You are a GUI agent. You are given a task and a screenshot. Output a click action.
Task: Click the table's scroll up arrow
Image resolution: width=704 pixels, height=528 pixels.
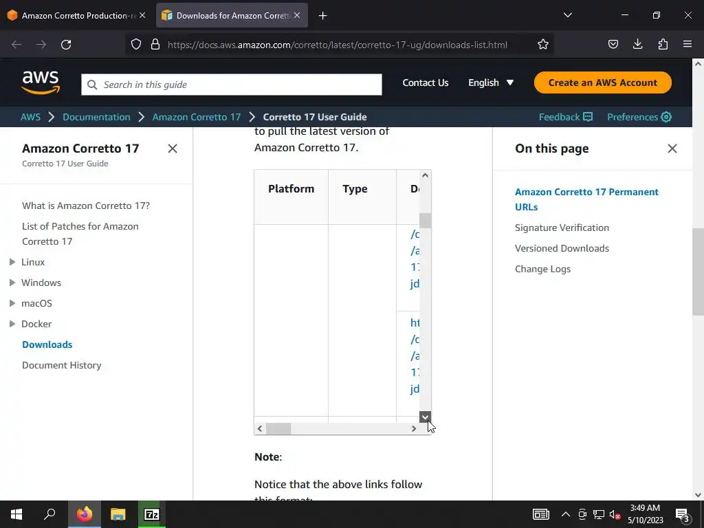[x=425, y=175]
